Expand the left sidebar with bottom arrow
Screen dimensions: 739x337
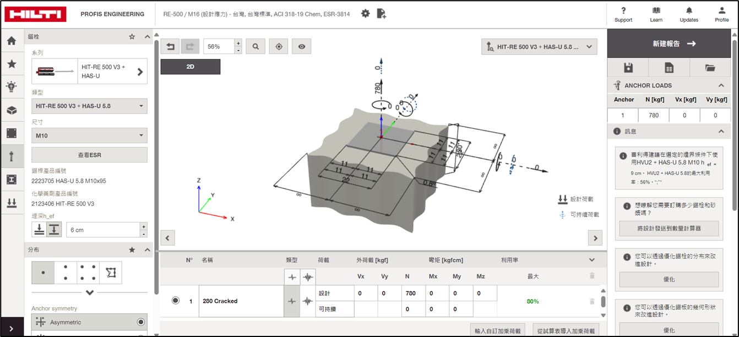[12, 328]
